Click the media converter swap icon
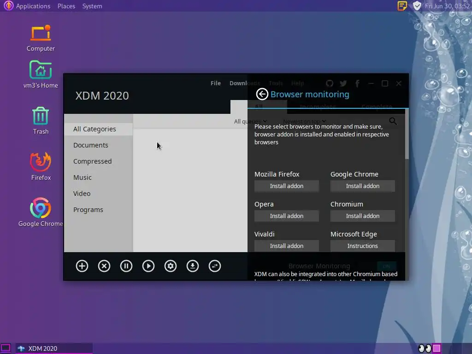 click(215, 266)
